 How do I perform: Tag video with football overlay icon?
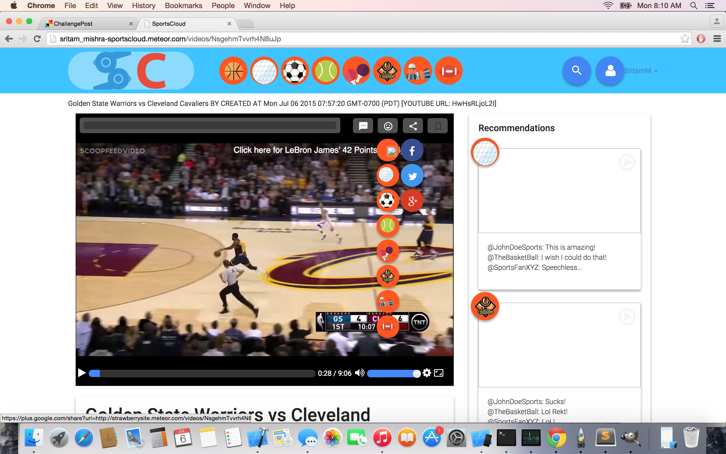388,326
